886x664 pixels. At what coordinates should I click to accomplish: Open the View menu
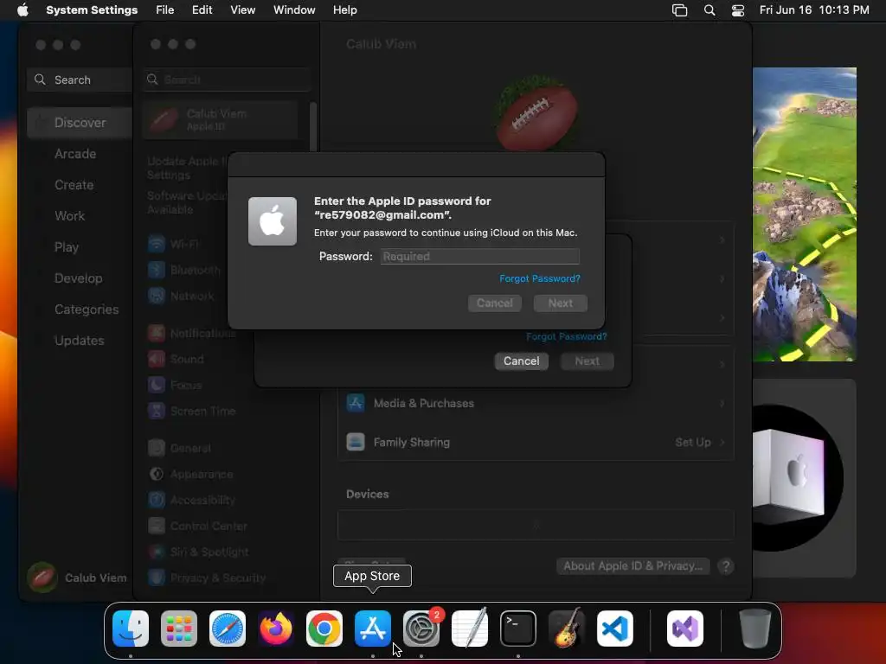pos(242,10)
